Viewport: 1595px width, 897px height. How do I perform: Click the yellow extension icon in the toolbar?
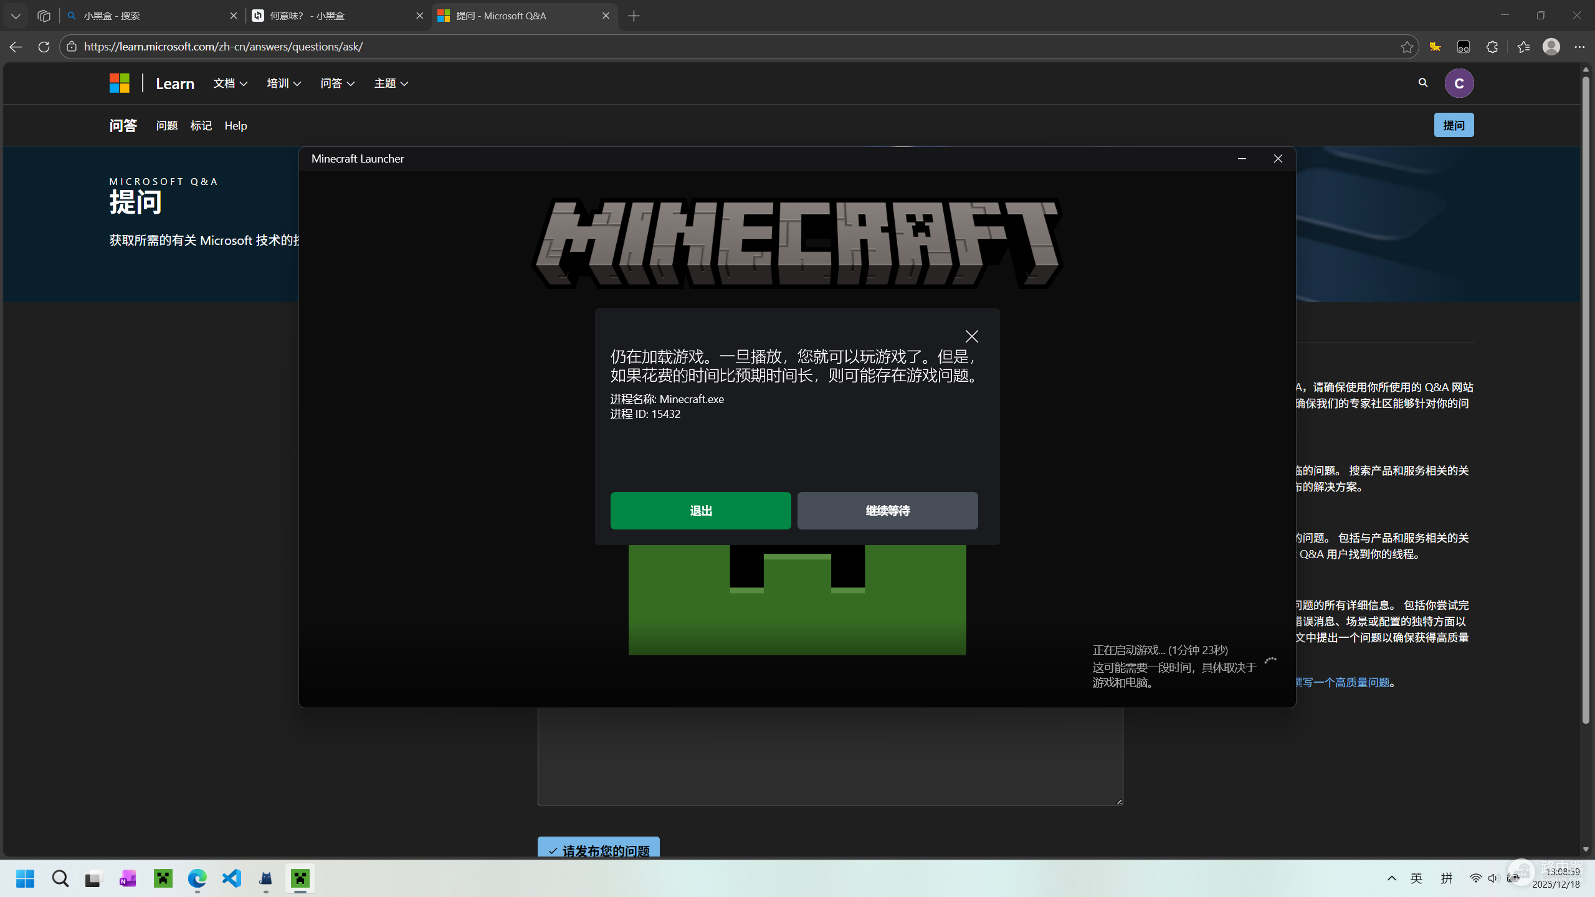(1435, 47)
